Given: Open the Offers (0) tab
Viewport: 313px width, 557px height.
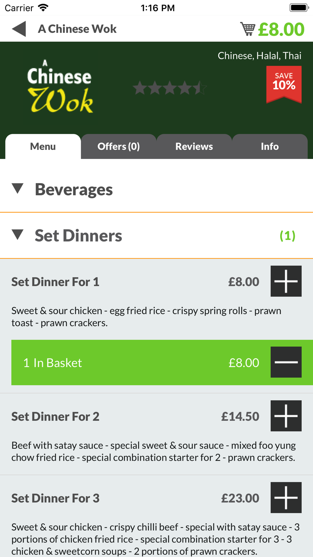Looking at the screenshot, I should 119,146.
